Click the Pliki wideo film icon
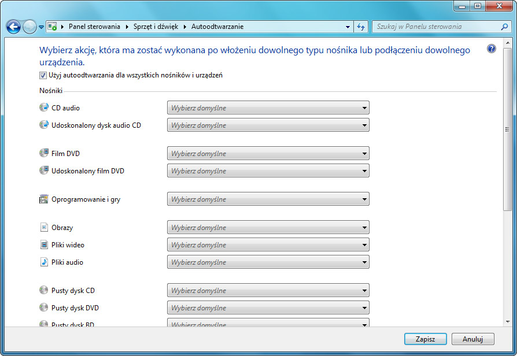Screen dimensions: 517x356 coord(44,245)
